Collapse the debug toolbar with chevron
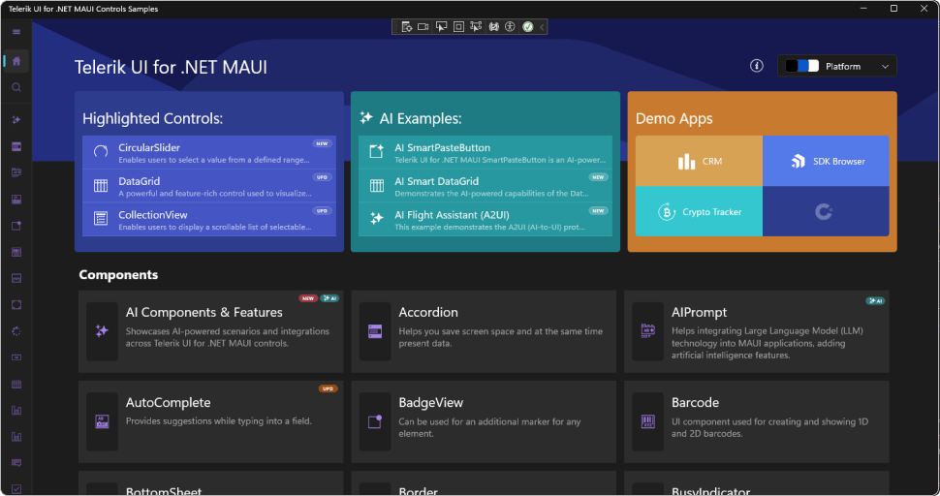 coord(542,26)
